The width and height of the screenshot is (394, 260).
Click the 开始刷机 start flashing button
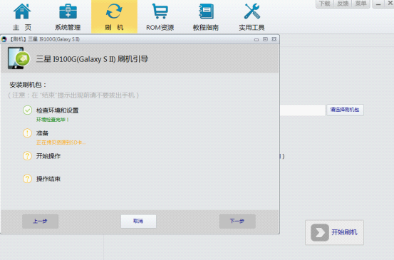click(x=334, y=232)
